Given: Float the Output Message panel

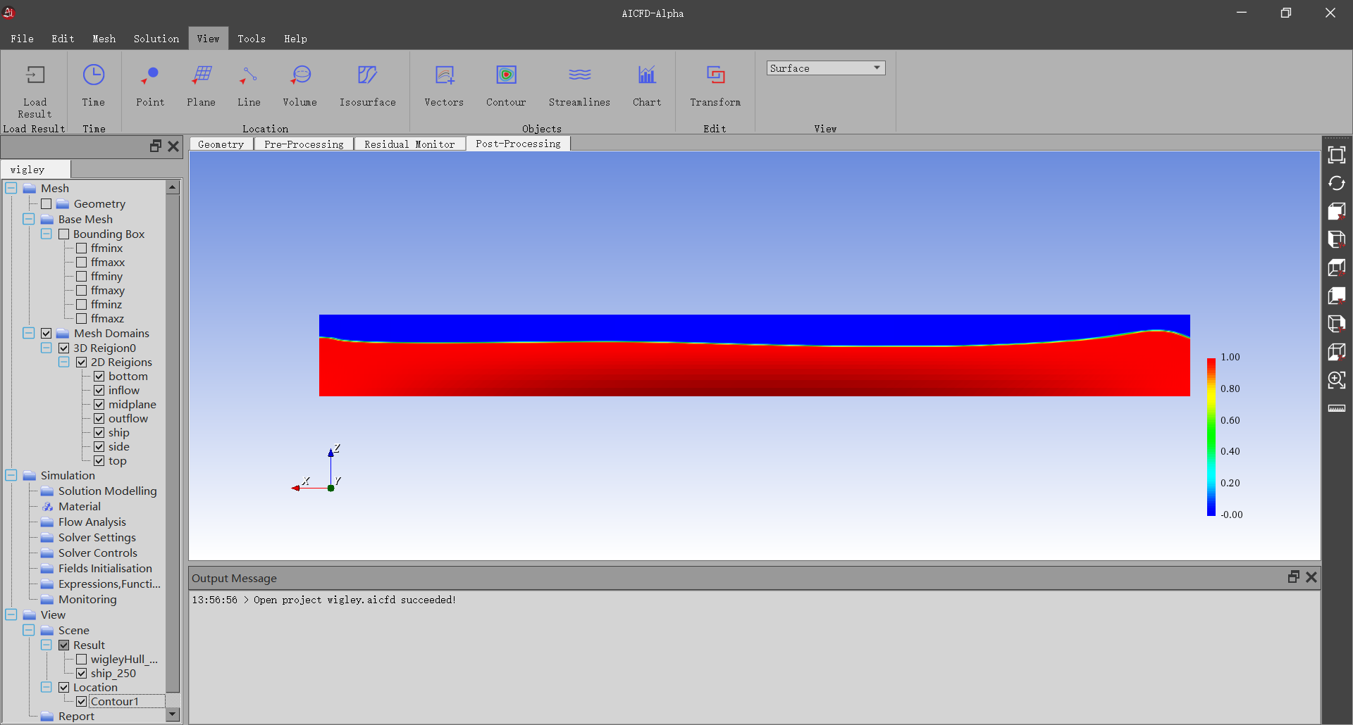Looking at the screenshot, I should [1294, 576].
